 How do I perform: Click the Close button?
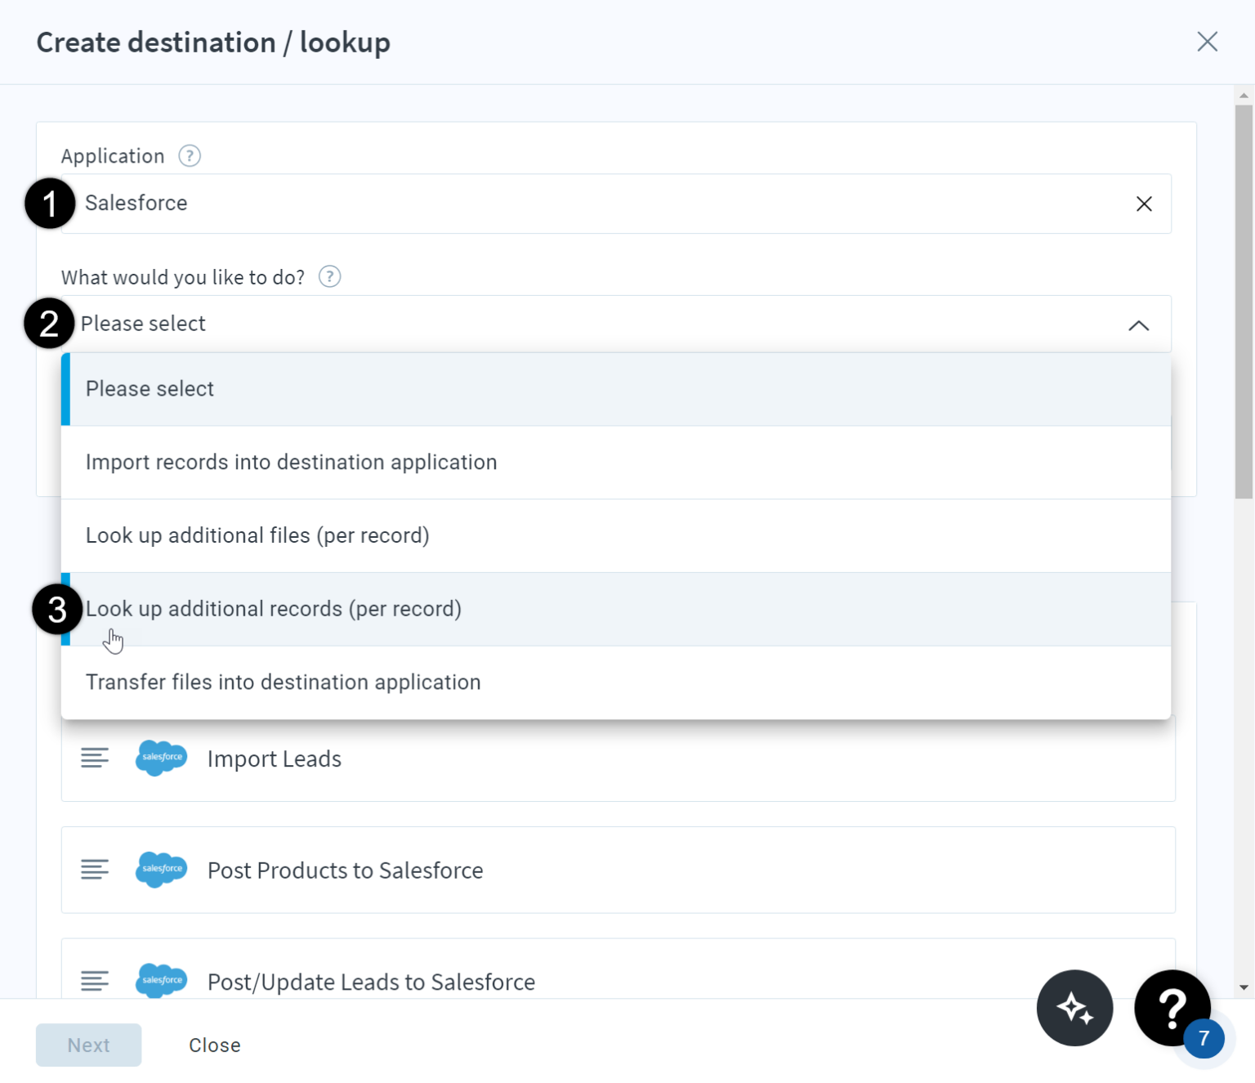(214, 1045)
